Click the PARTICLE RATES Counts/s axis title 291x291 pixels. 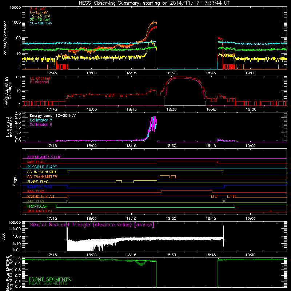[8, 91]
